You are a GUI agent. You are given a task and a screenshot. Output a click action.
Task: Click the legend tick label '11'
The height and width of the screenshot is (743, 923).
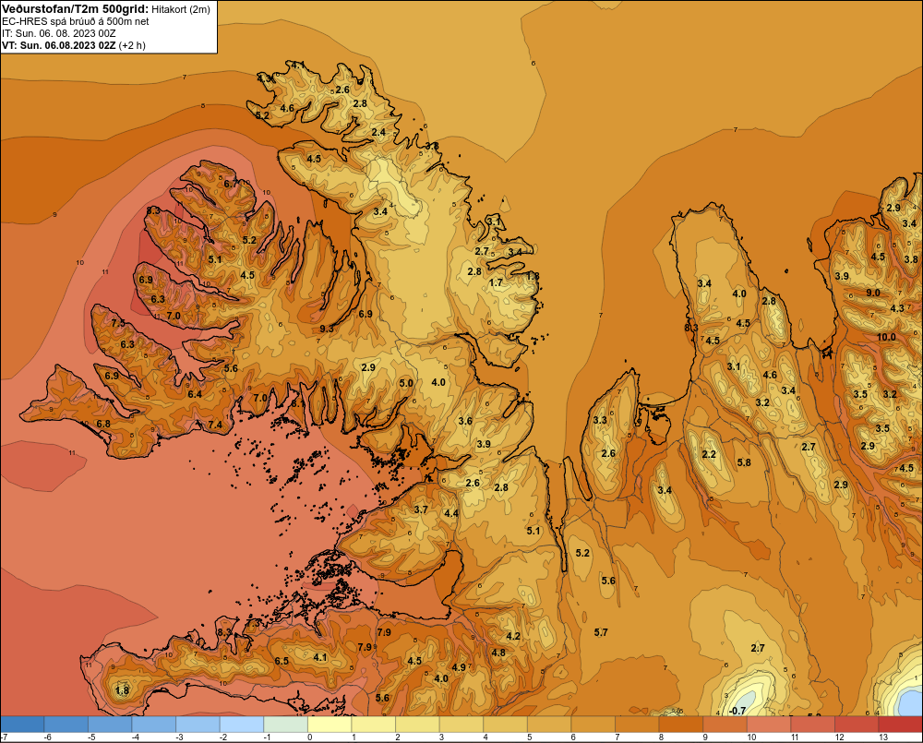tap(796, 737)
